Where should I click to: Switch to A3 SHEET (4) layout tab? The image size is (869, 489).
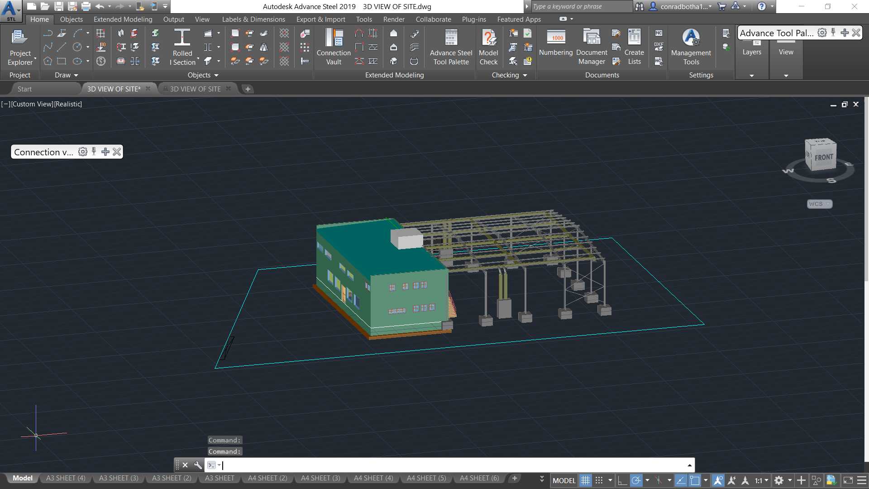[x=66, y=478]
